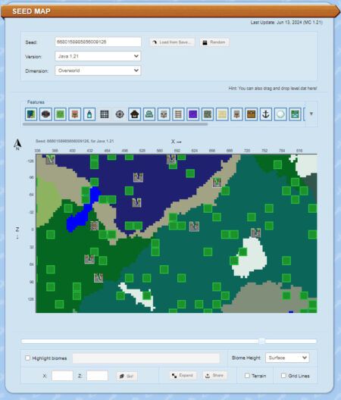Viewport: 341px width, 400px height.
Task: Toggle the teal bottle feature icon
Action: (x=89, y=114)
